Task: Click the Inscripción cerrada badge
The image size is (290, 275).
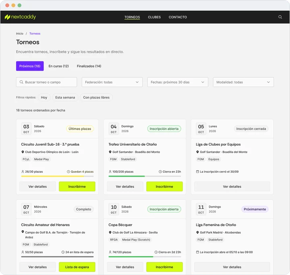Action: 251,128
